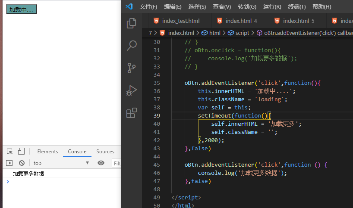Click the '加载更多数据' console log message
This screenshot has width=353, height=208.
pyautogui.click(x=28, y=174)
